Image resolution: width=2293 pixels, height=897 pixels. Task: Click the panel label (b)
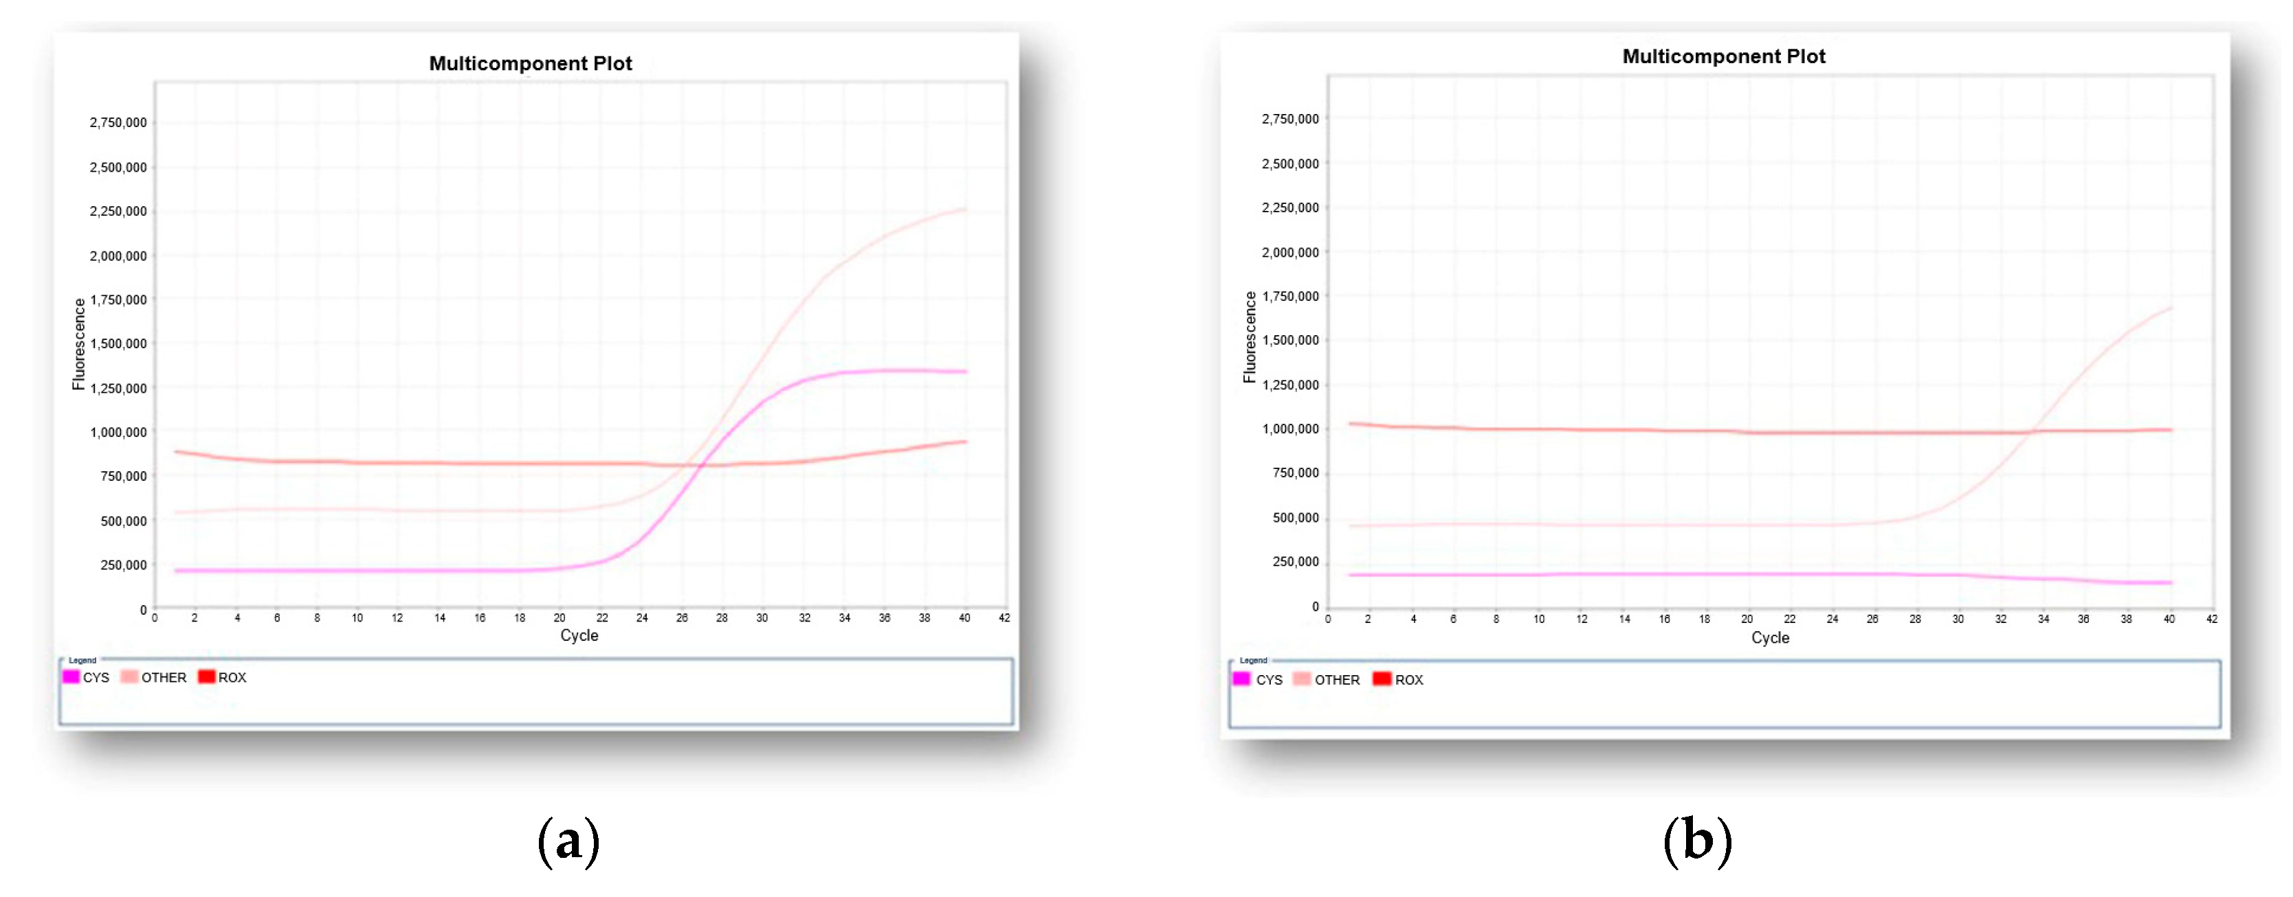pos(1698,841)
